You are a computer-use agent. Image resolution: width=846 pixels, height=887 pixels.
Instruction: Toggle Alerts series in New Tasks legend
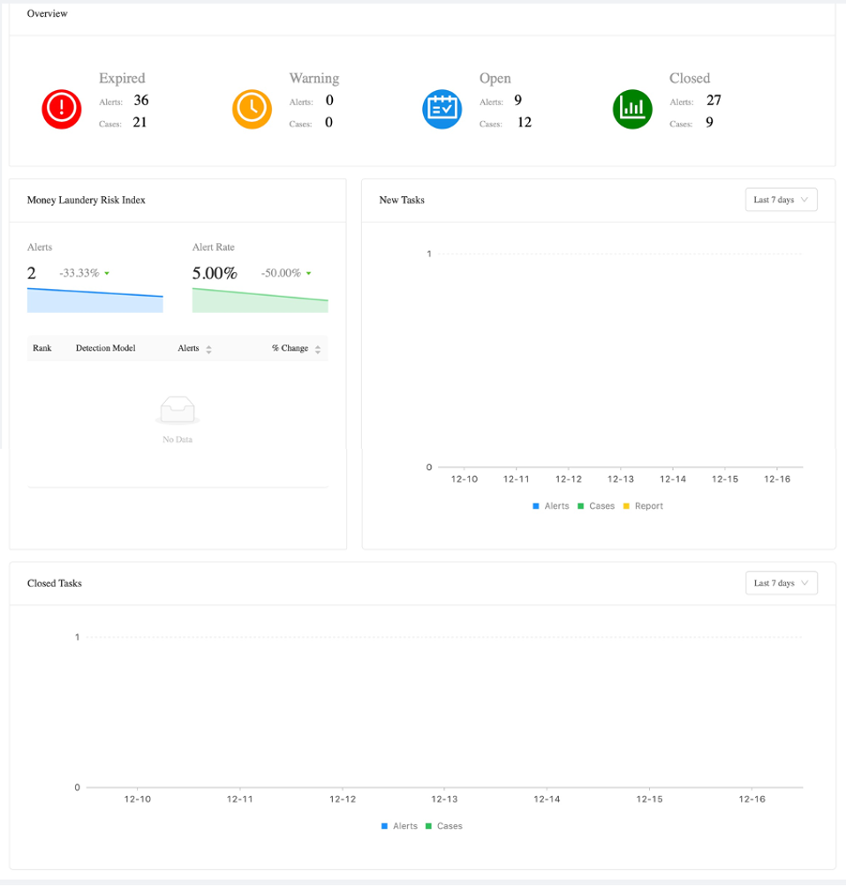point(551,506)
